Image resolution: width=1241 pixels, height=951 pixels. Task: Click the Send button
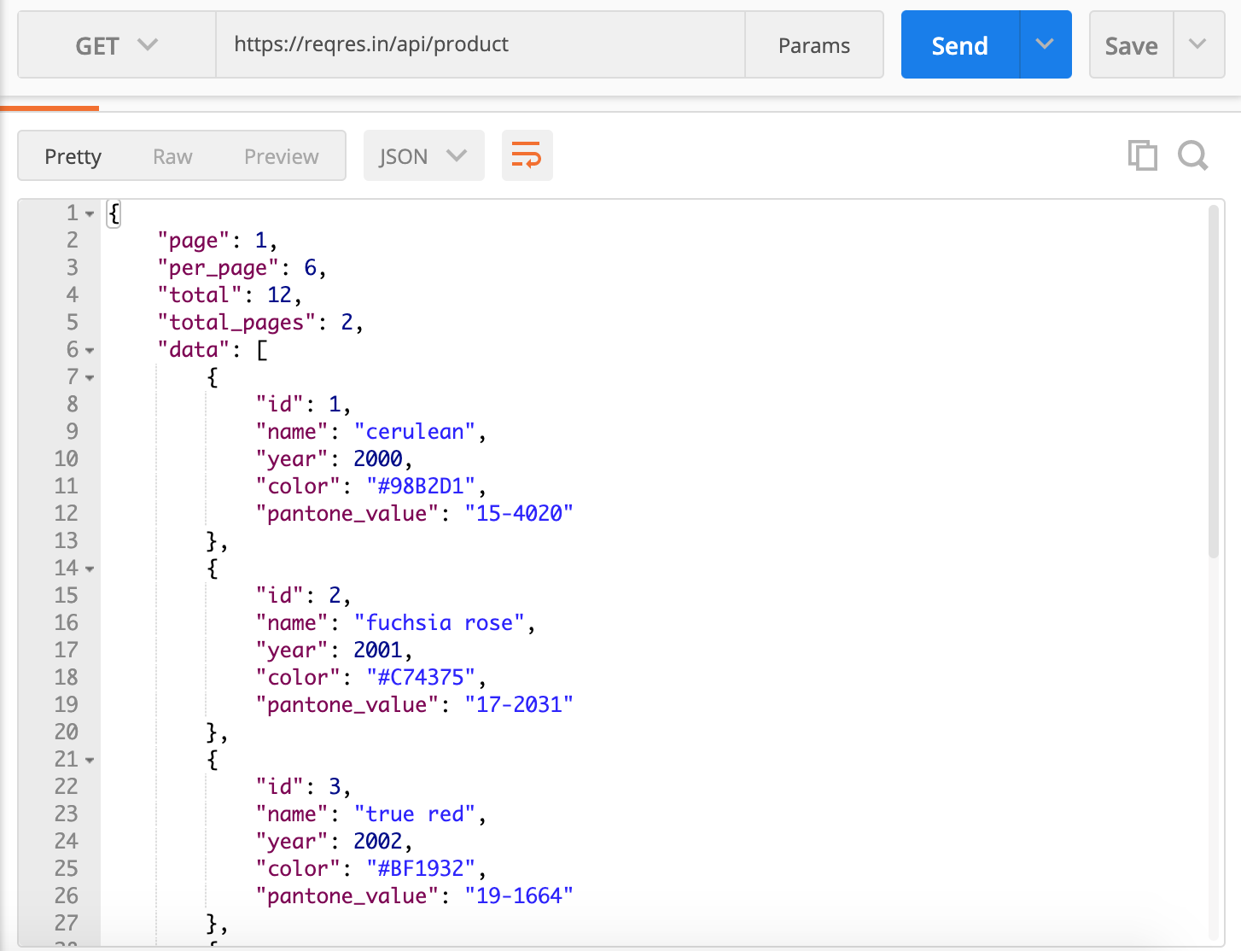[959, 45]
